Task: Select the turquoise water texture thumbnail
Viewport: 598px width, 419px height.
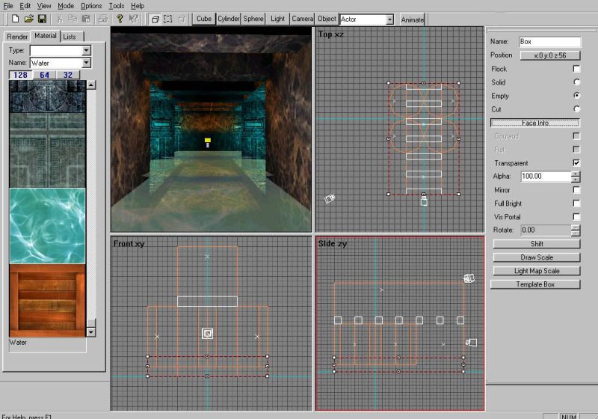Action: 47,225
